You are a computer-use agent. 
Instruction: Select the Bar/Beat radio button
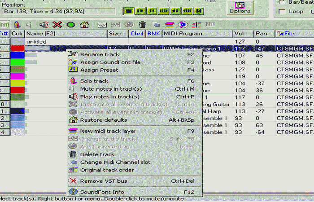pyautogui.click(x=282, y=2)
